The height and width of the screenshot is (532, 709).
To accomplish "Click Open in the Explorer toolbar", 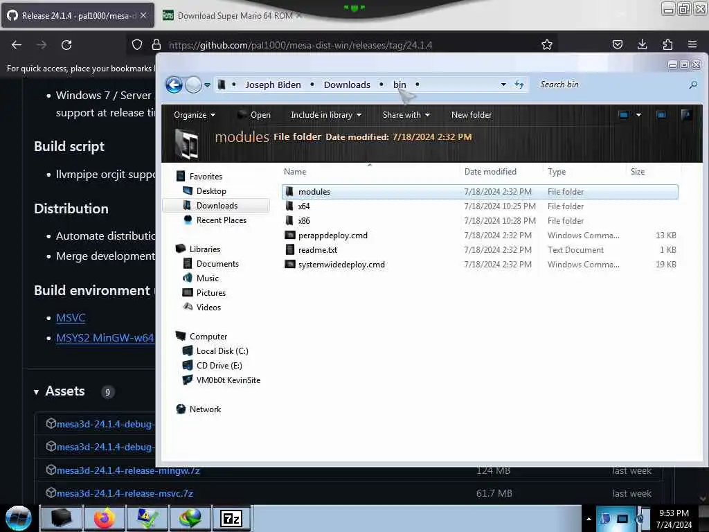I will tap(254, 115).
